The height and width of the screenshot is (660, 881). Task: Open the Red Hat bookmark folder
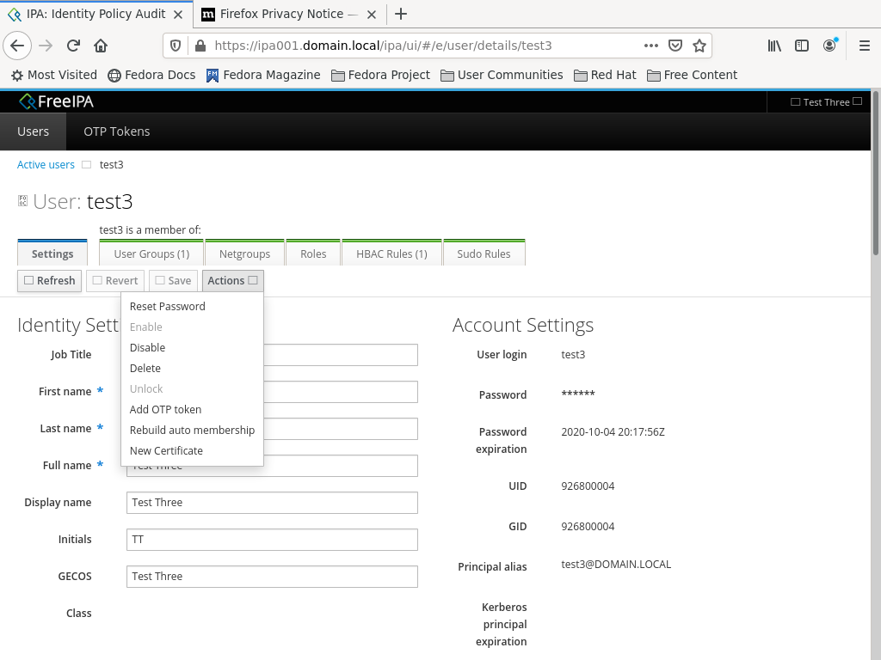tap(605, 76)
